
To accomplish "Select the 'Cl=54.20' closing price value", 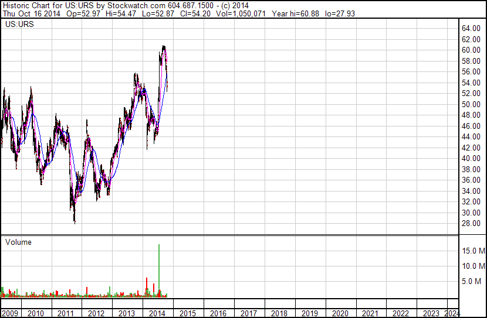I will (195, 13).
